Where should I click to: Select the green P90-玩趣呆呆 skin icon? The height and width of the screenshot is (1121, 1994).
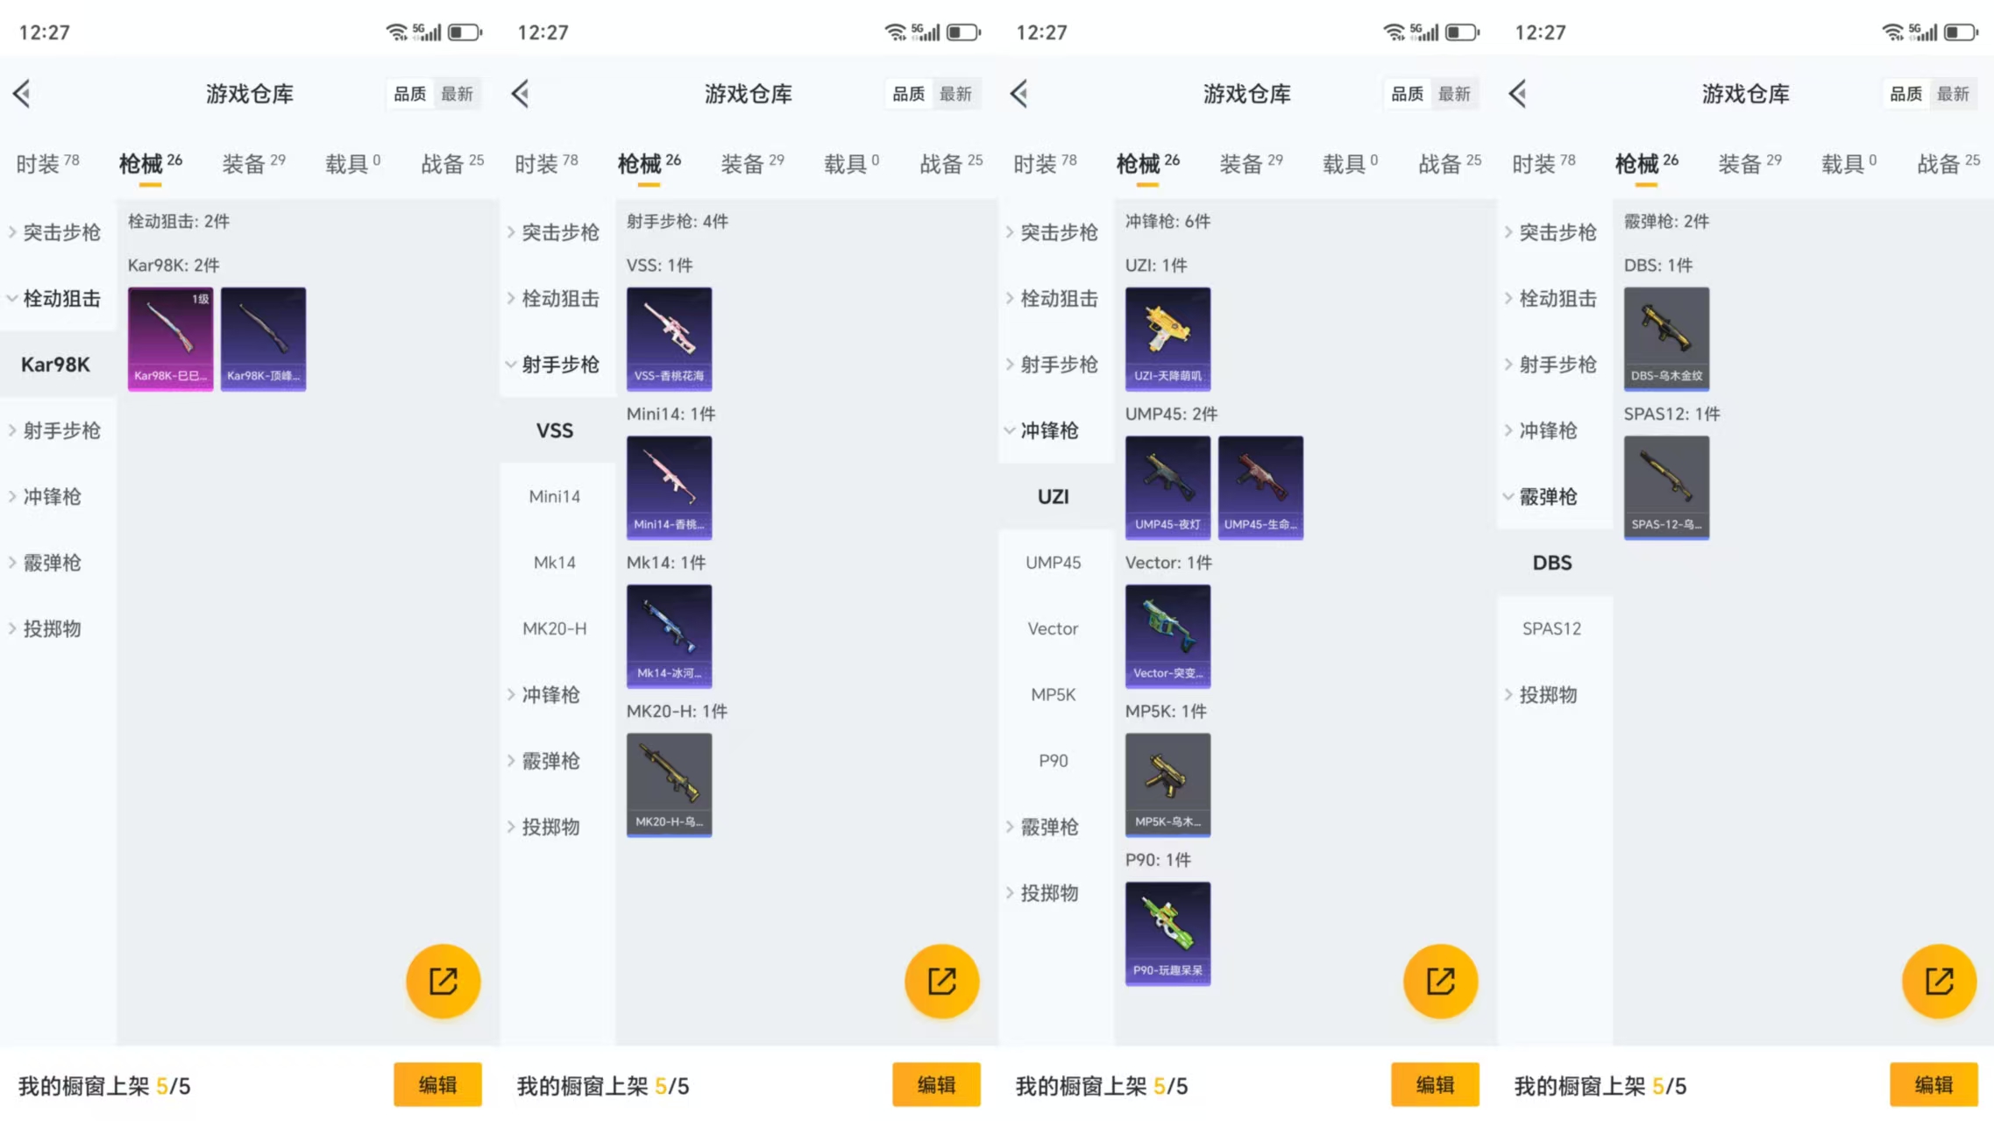(x=1167, y=933)
